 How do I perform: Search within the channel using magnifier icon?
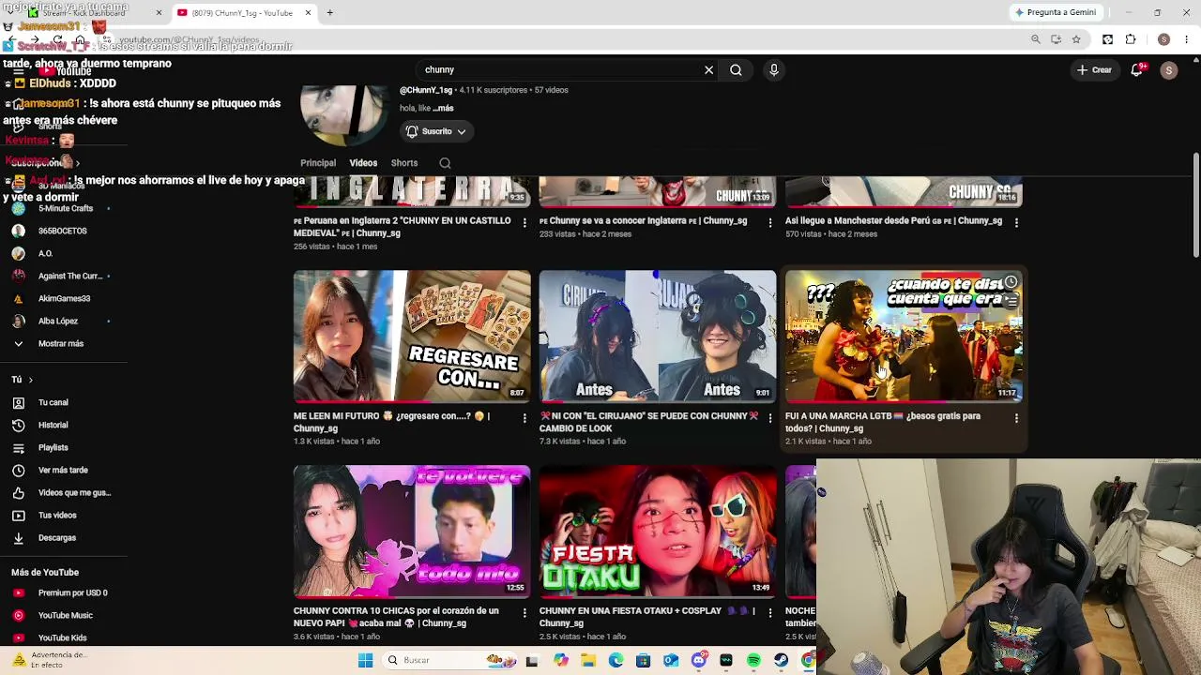pyautogui.click(x=446, y=163)
